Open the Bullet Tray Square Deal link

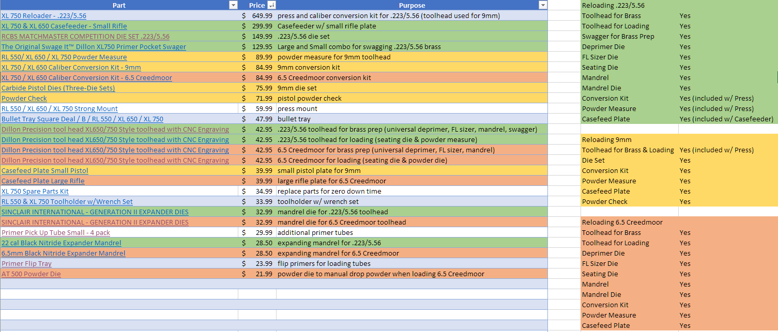point(82,119)
